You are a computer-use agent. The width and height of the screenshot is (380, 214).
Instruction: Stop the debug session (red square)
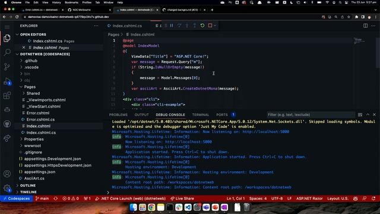[210, 26]
